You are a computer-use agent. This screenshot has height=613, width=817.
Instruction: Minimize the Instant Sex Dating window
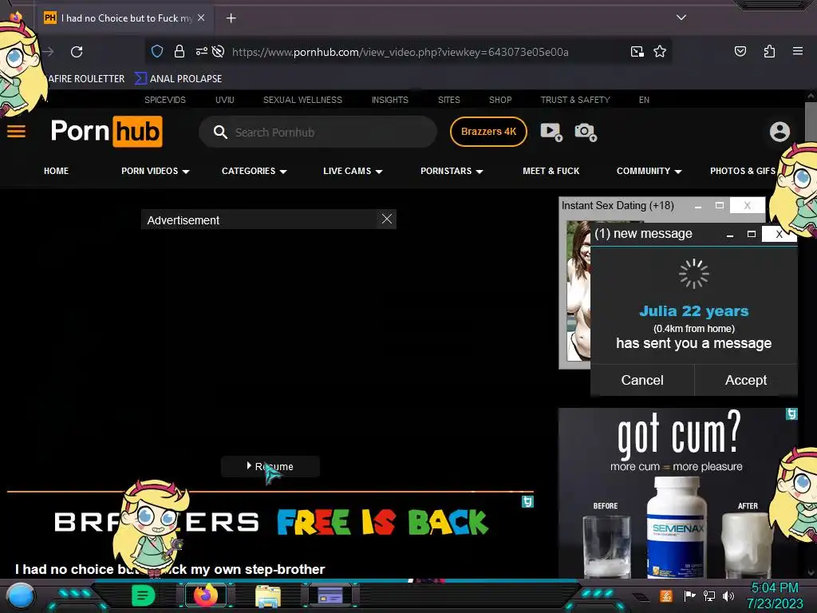697,207
